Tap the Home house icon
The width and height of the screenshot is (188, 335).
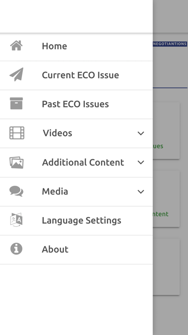pyautogui.click(x=16, y=46)
